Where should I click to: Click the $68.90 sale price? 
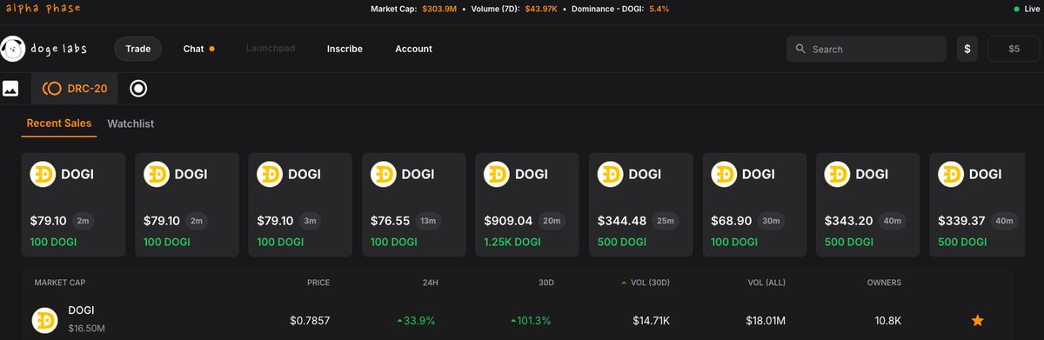(731, 221)
